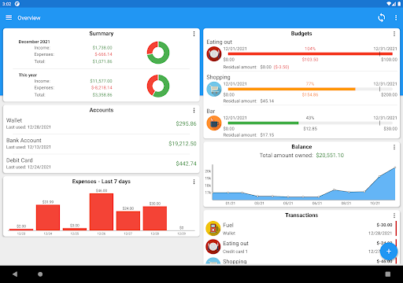Image resolution: width=403 pixels, height=283 pixels.
Task: Open the Expenses Last 7 days options
Action: 194,182
